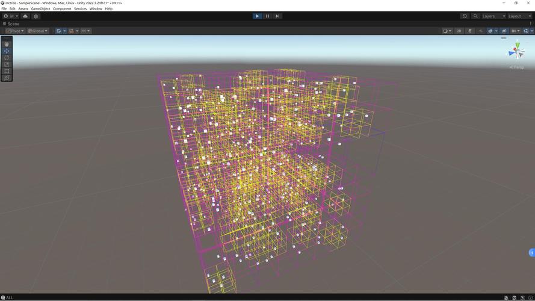Open Undo History icon

coord(465,16)
